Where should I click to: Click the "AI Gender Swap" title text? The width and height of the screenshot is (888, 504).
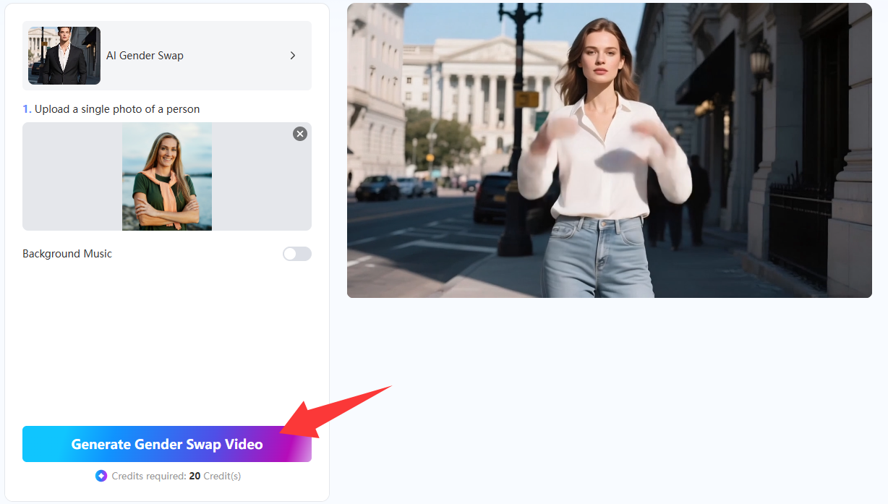tap(145, 56)
